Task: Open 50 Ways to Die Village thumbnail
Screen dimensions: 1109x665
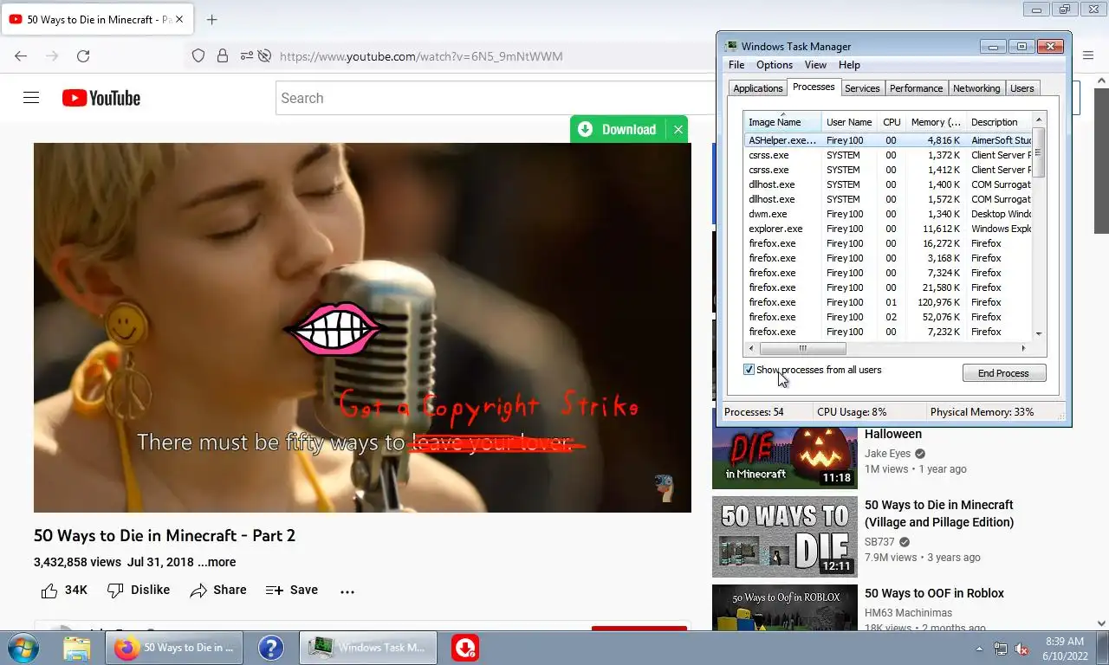Action: coord(784,537)
